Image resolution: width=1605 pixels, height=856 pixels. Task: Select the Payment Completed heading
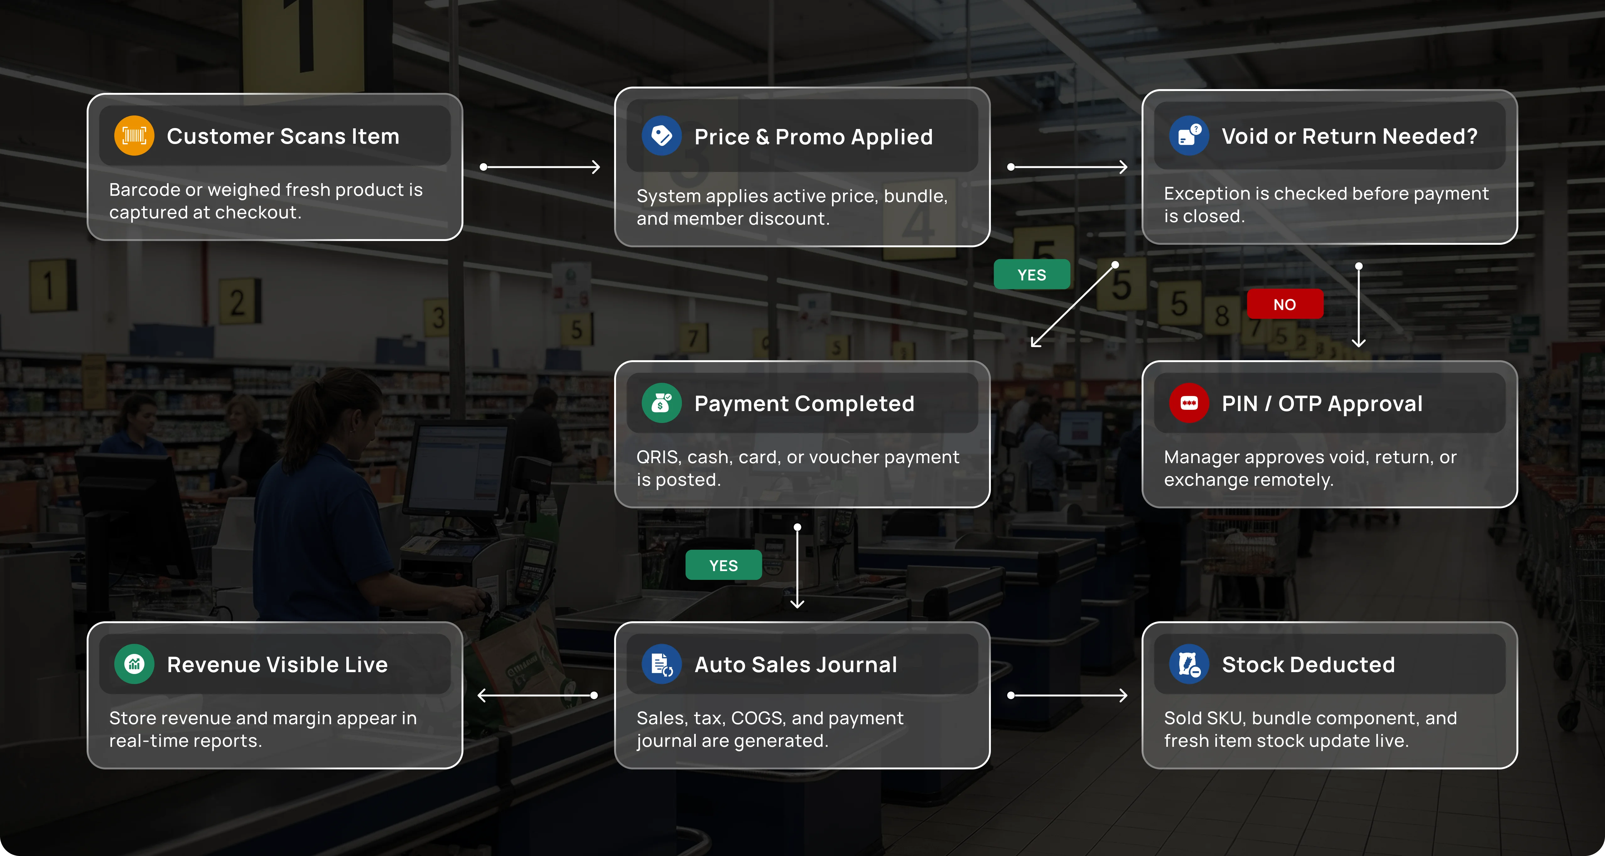[x=804, y=404]
